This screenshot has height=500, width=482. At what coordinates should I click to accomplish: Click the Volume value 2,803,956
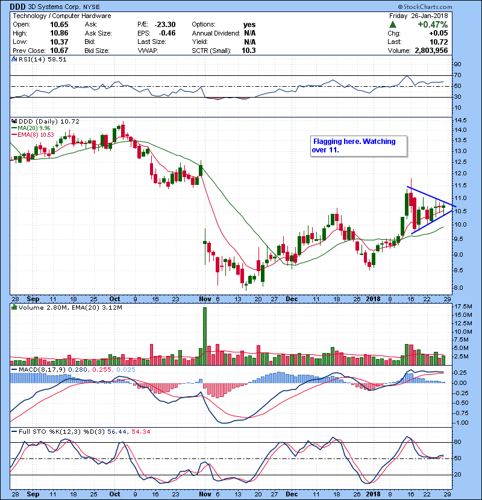[431, 51]
